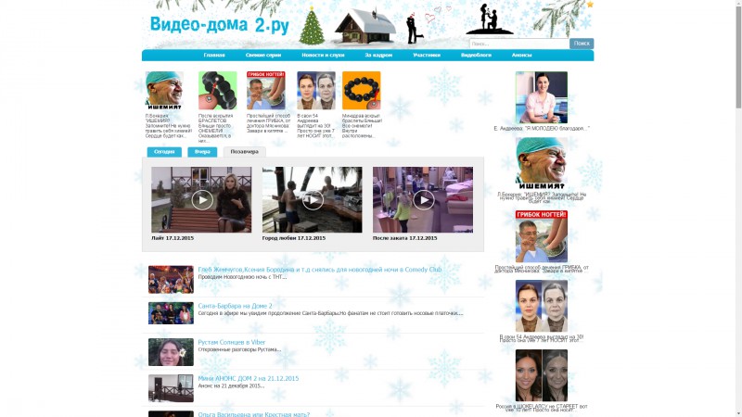Click the После вскрытия БРАСЛЕТОВ ad text
This screenshot has height=417, width=742.
(216, 128)
